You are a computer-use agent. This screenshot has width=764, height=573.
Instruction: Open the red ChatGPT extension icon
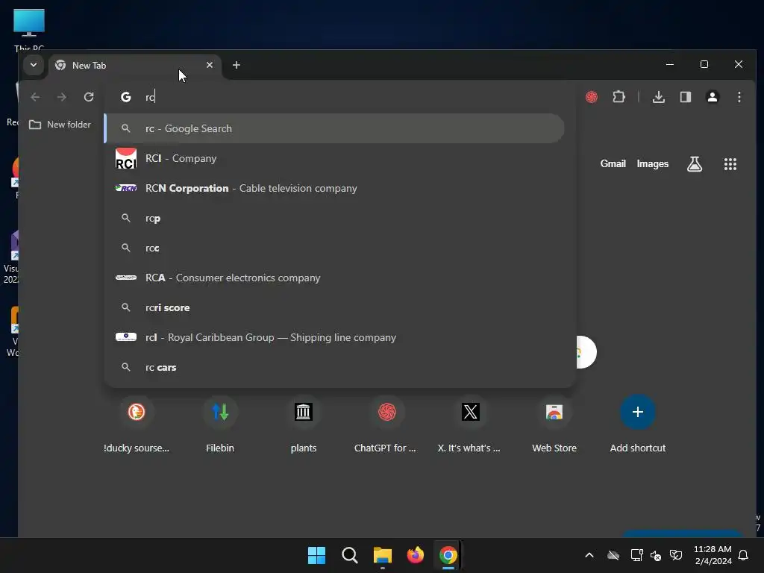pyautogui.click(x=592, y=97)
